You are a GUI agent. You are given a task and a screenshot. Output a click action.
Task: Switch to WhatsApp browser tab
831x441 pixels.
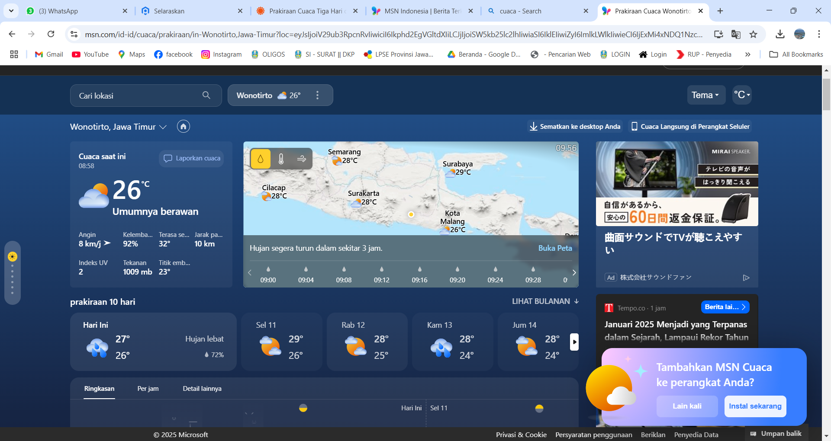(x=77, y=11)
